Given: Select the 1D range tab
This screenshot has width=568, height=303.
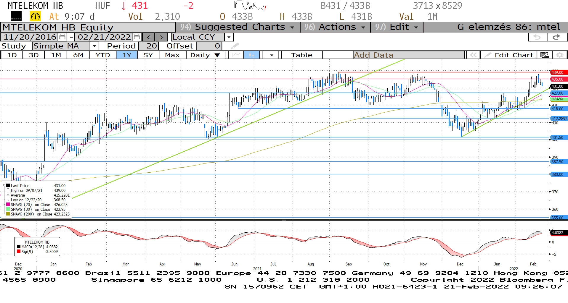Looking at the screenshot, I should pyautogui.click(x=12, y=55).
